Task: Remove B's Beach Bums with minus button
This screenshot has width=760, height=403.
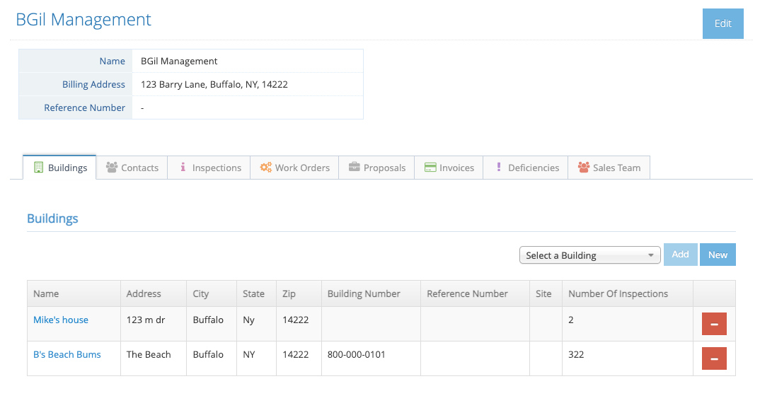Action: pos(714,359)
